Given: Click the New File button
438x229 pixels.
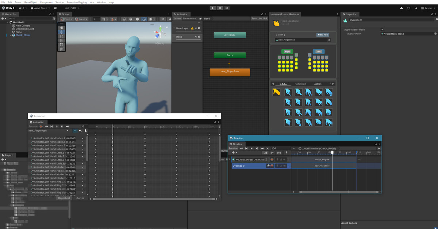Looking at the screenshot, I should coord(323,35).
